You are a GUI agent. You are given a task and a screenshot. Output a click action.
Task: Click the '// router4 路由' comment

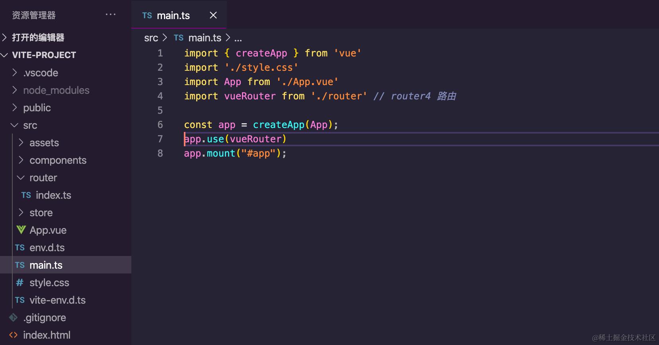click(x=415, y=96)
